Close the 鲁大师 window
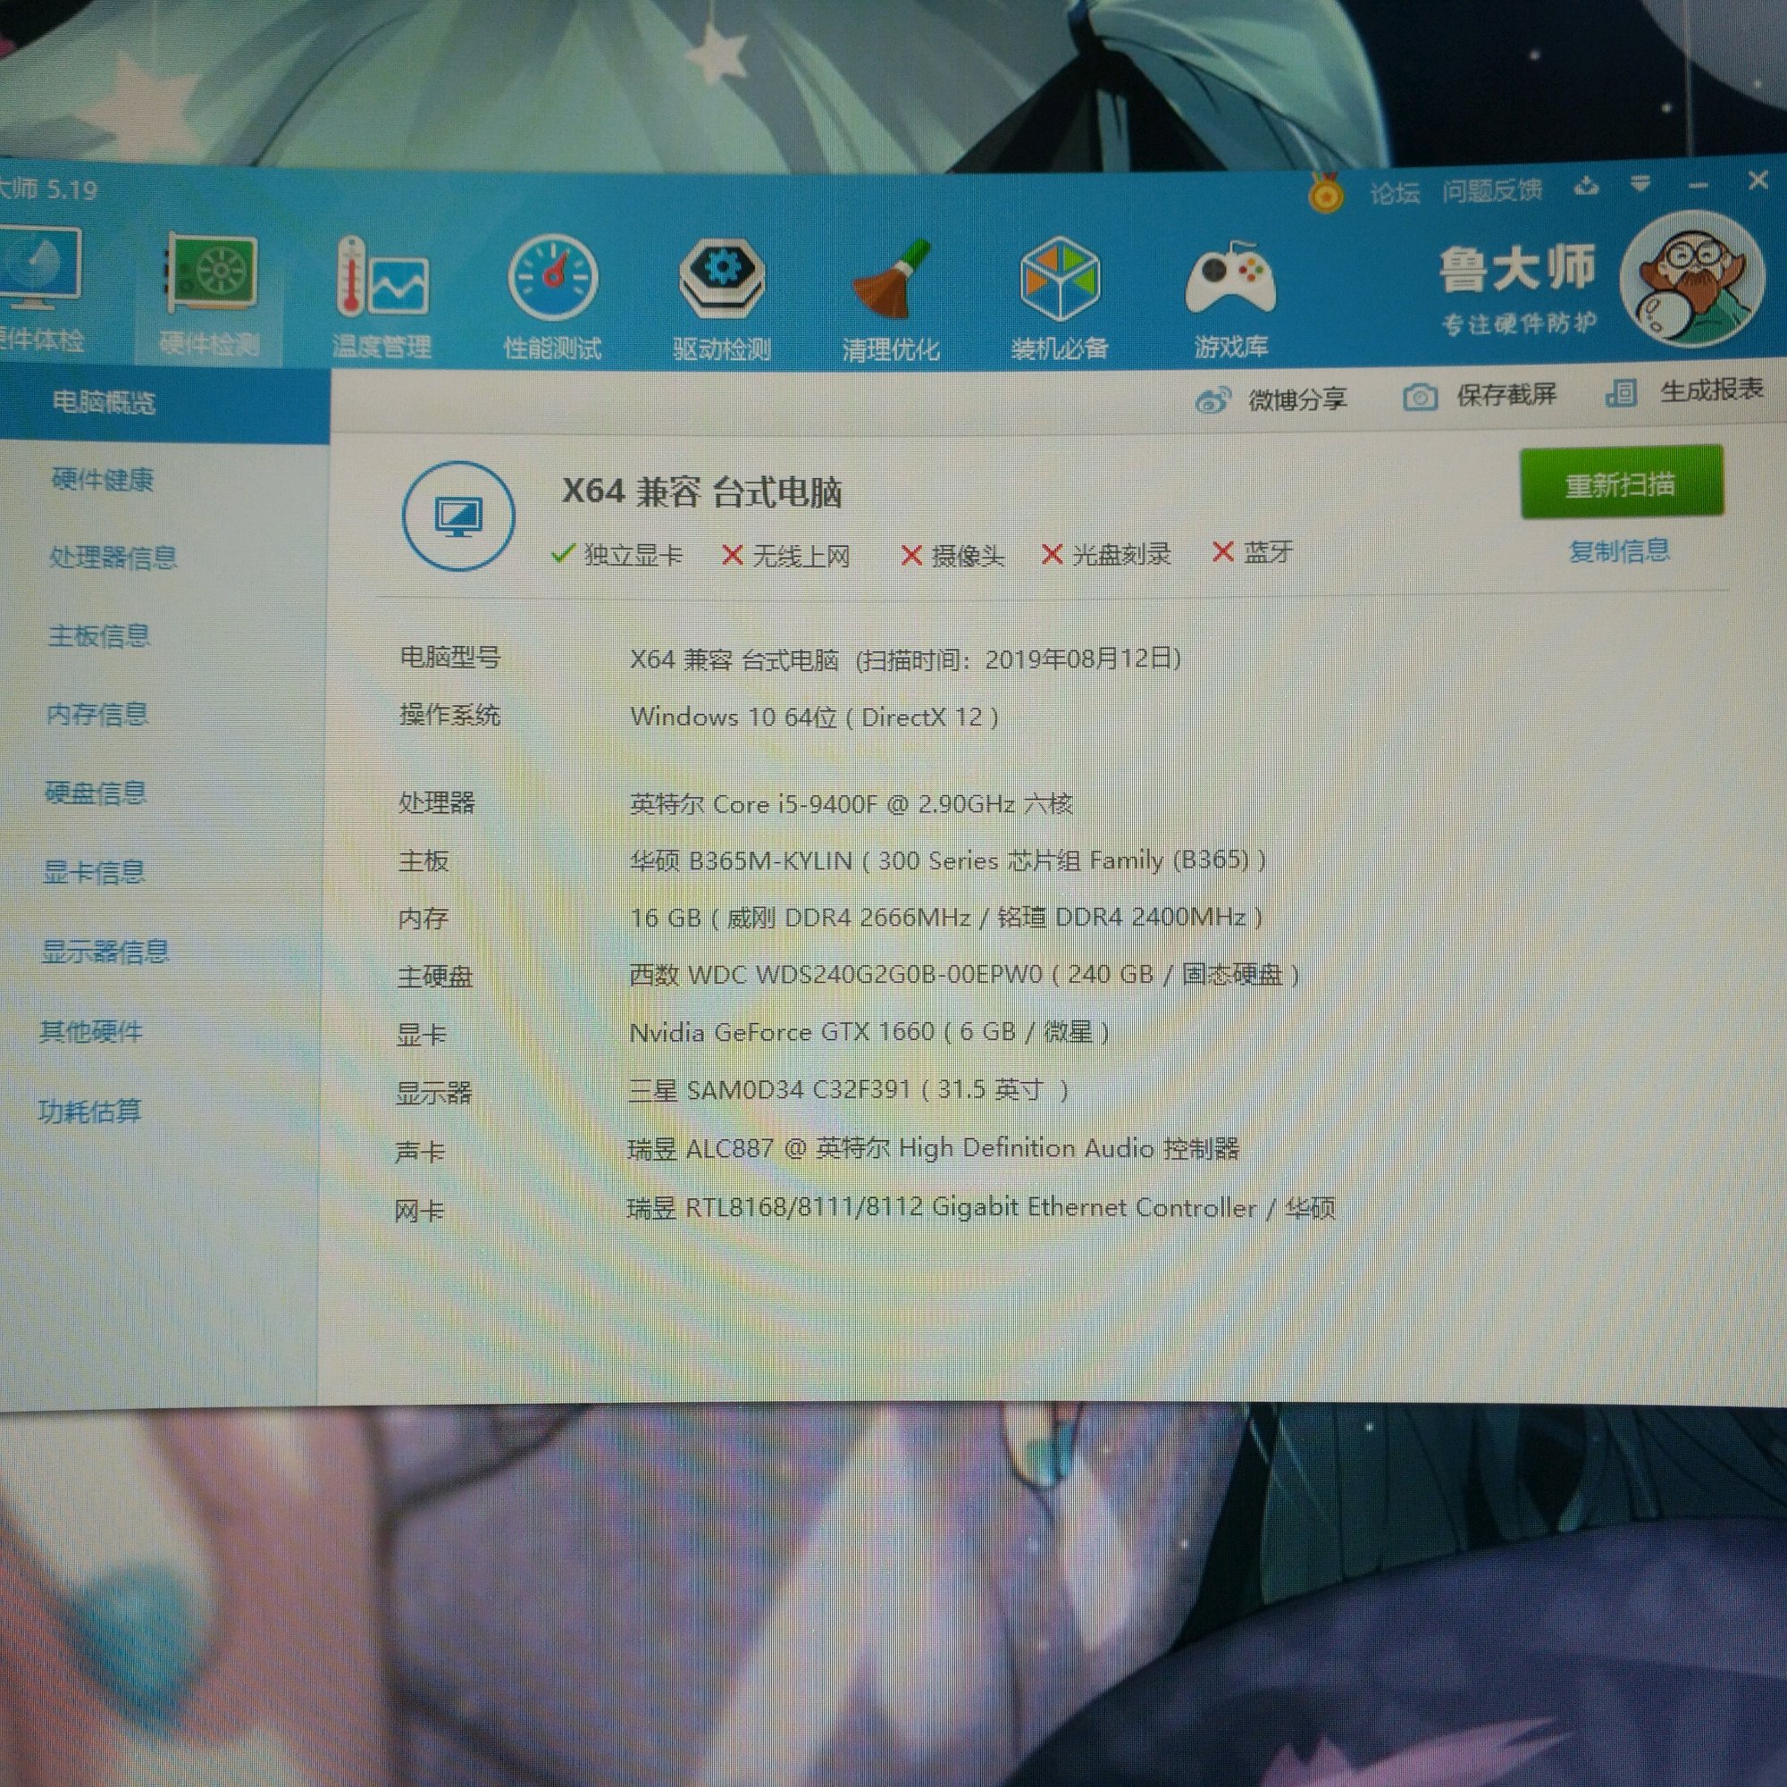Image resolution: width=1787 pixels, height=1787 pixels. (1758, 180)
